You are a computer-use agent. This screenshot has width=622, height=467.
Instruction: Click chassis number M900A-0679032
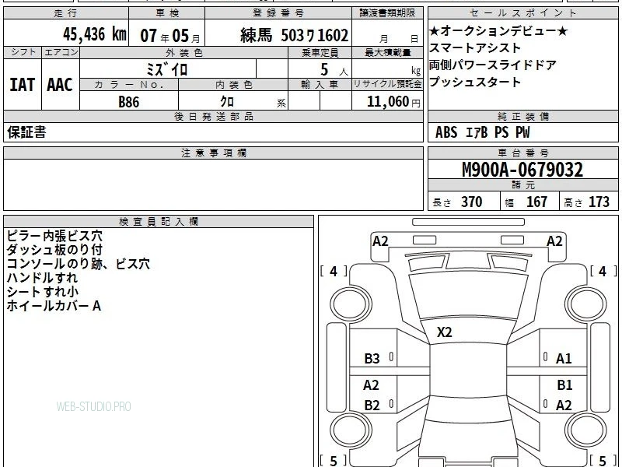[522, 170]
